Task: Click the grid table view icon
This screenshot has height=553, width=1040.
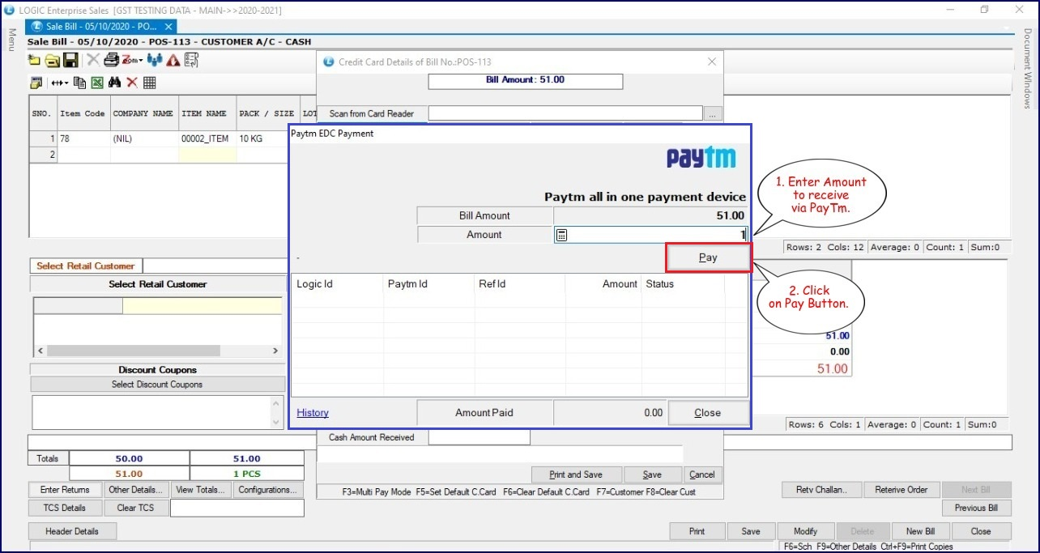Action: coord(149,83)
